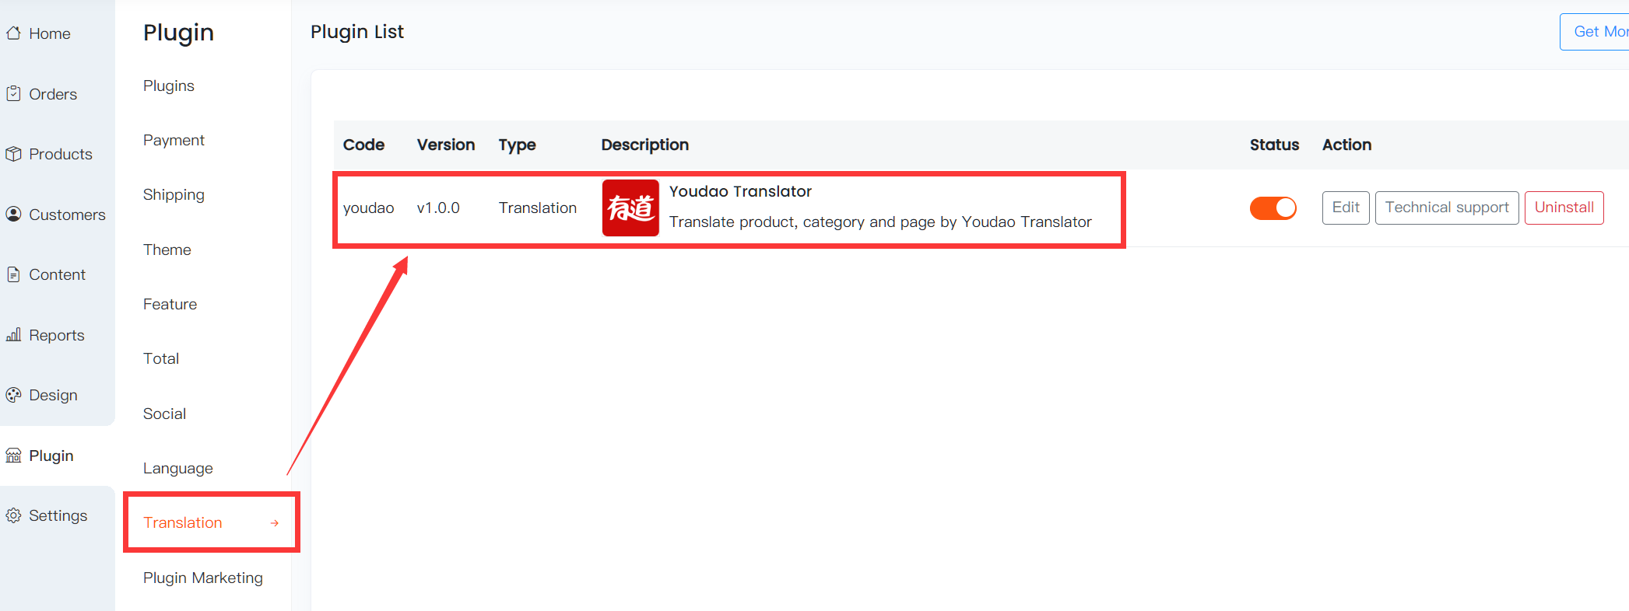
Task: Open the Payment plugin category
Action: 174,140
